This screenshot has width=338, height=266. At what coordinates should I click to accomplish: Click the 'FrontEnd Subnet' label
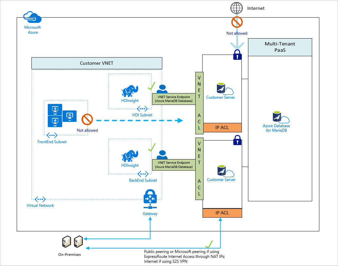[x=52, y=142]
